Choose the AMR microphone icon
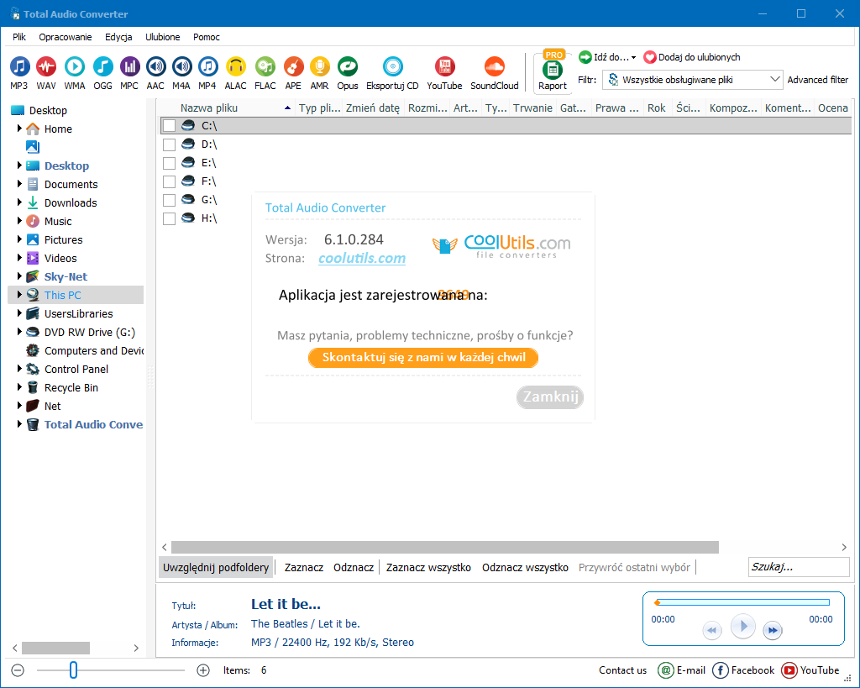The image size is (860, 688). tap(319, 67)
